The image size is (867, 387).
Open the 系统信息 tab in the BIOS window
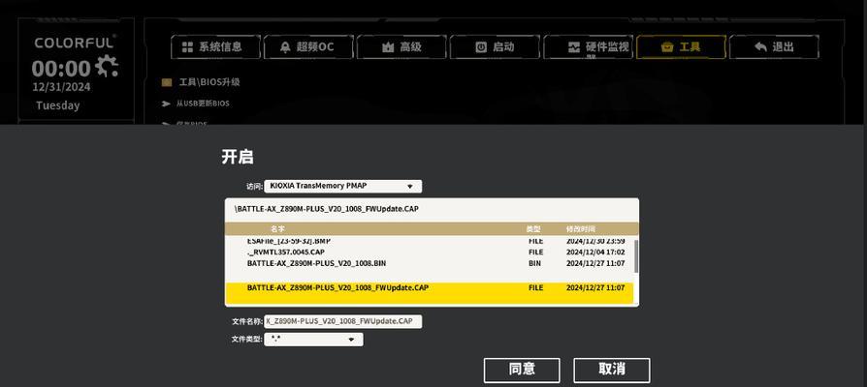coord(214,46)
